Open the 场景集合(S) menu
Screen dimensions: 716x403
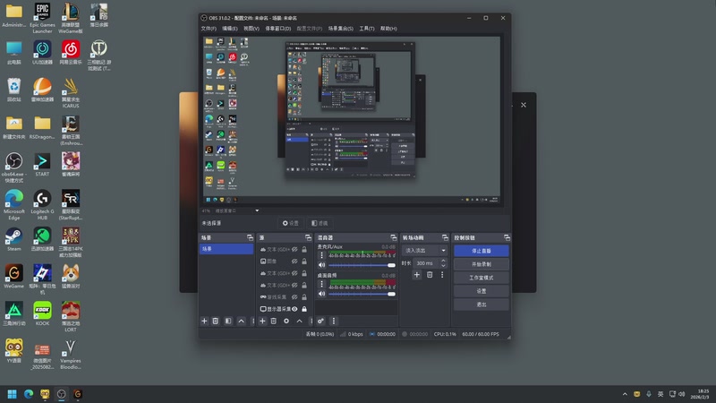point(341,29)
